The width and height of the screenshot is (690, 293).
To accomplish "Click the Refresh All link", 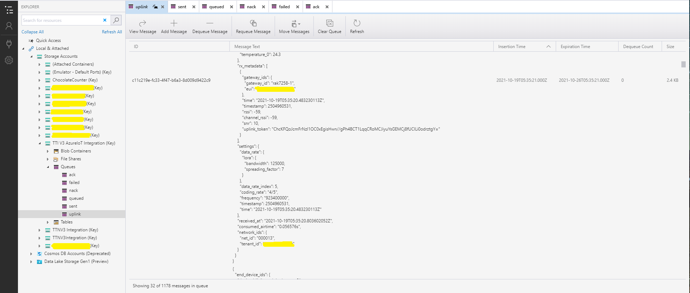I will click(112, 32).
